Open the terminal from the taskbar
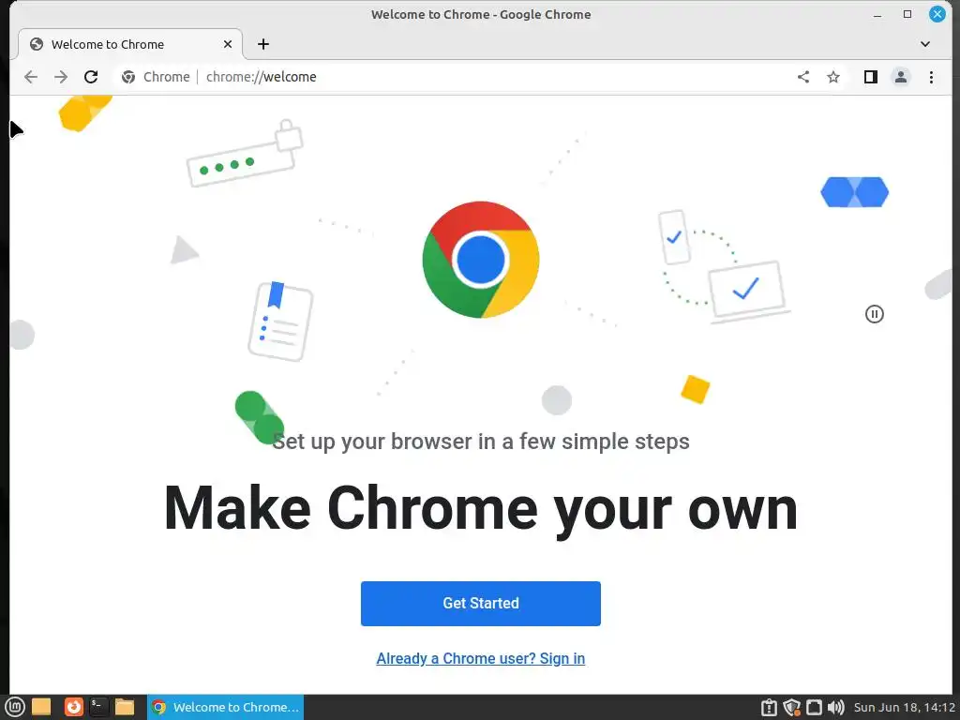Image resolution: width=960 pixels, height=720 pixels. click(98, 707)
